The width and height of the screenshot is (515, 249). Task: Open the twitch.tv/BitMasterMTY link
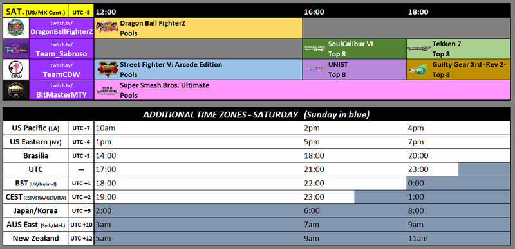(62, 90)
